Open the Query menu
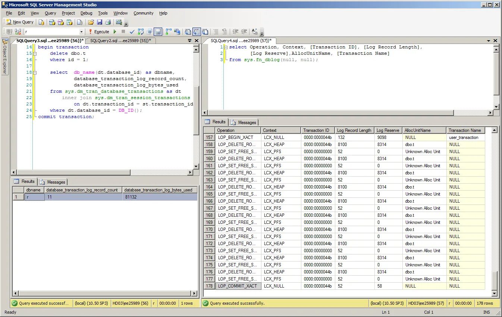This screenshot has height=317, width=502. click(50, 13)
